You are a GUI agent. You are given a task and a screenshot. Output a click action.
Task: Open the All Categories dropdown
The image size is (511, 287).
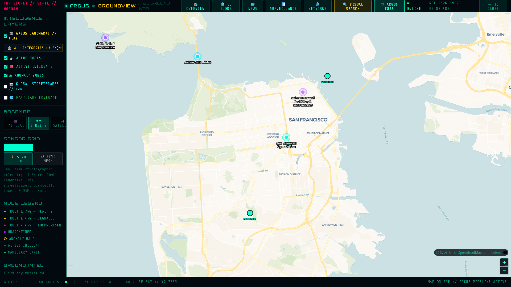33,48
